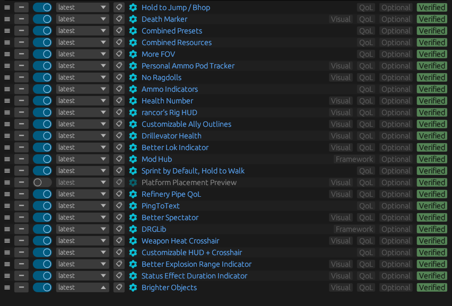
Task: Turn off Better Explosion Range Indicator toggle
Action: coord(42,264)
